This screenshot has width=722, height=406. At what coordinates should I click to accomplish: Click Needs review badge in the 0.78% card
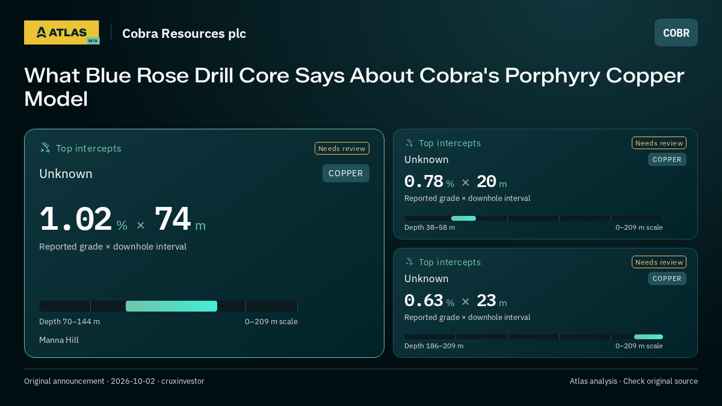point(659,143)
